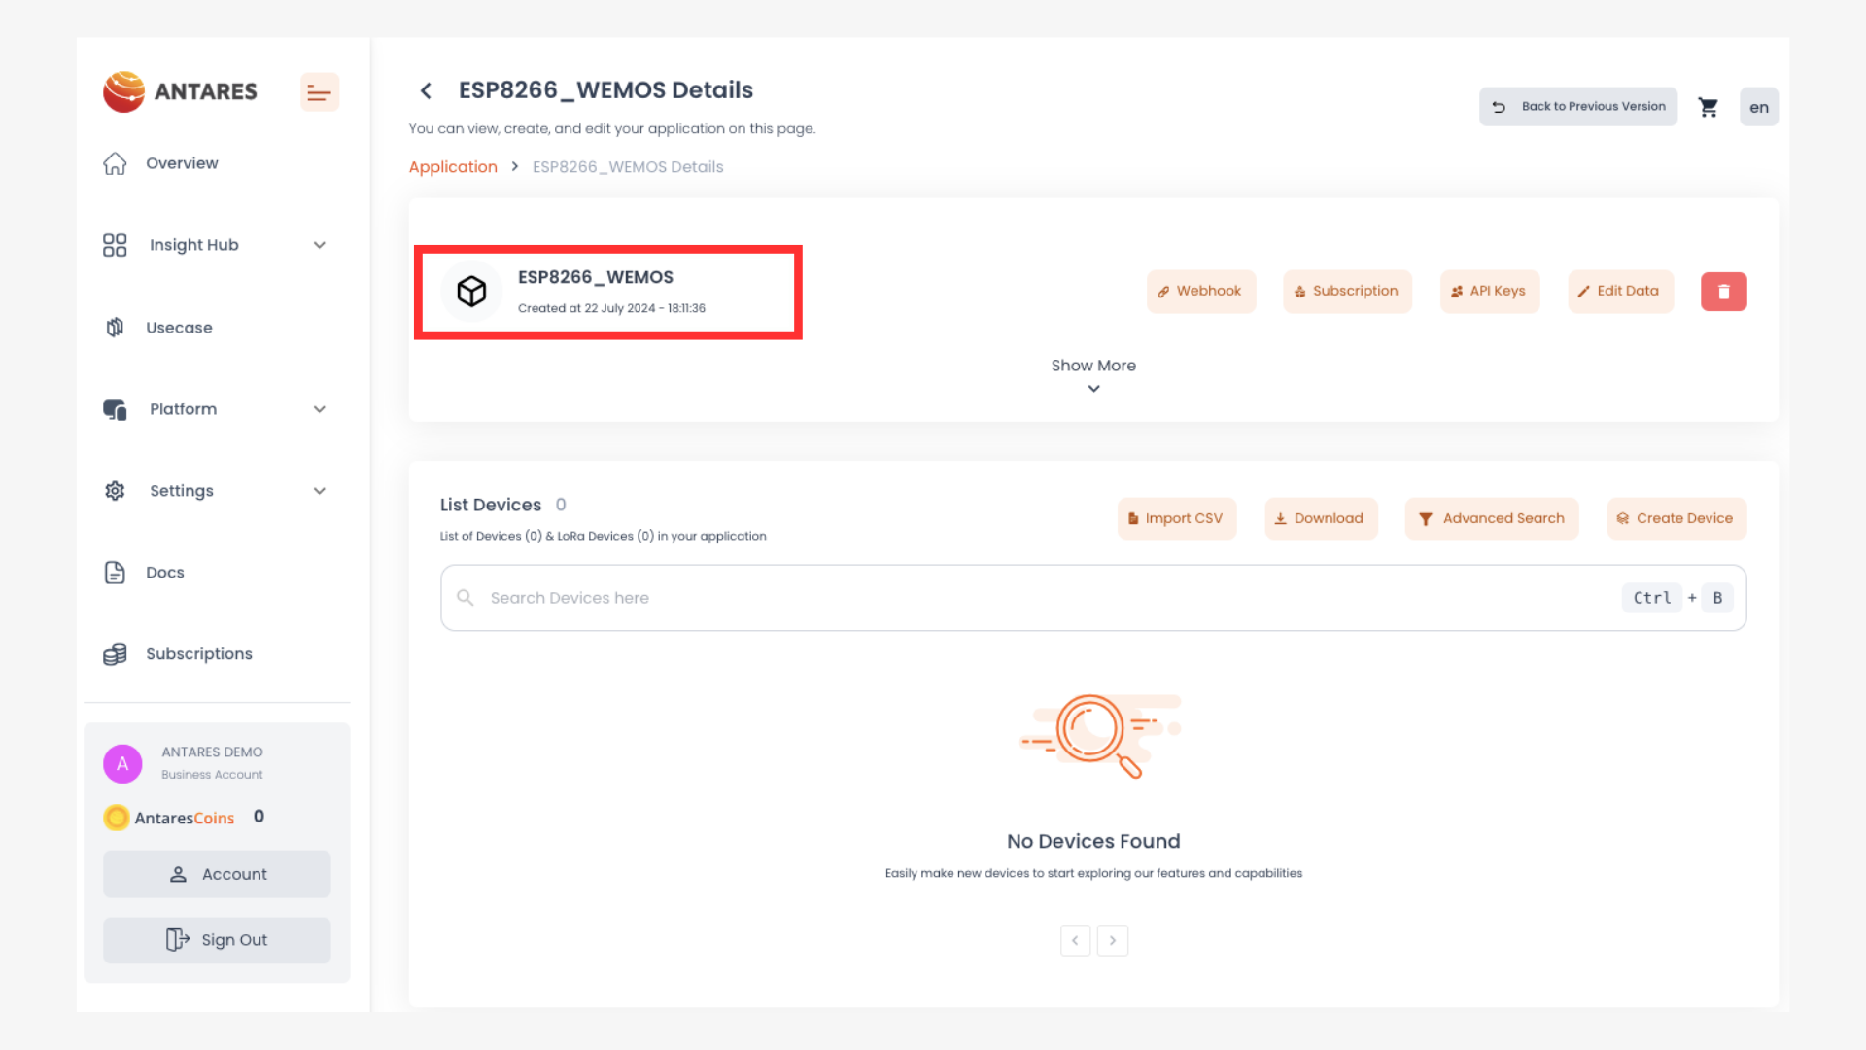Screen dimensions: 1866x1050
Task: Open the Webhook settings
Action: [1201, 292]
